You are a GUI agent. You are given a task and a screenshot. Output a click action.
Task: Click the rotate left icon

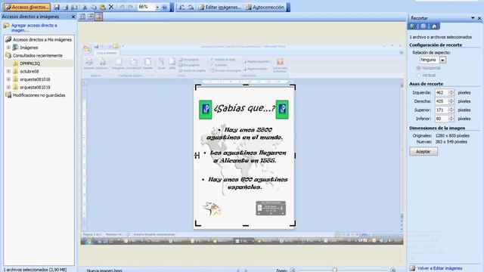coord(181,7)
